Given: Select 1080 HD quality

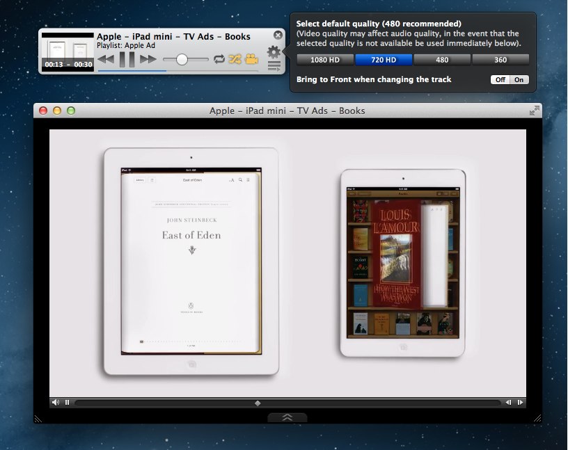Looking at the screenshot, I should [325, 60].
